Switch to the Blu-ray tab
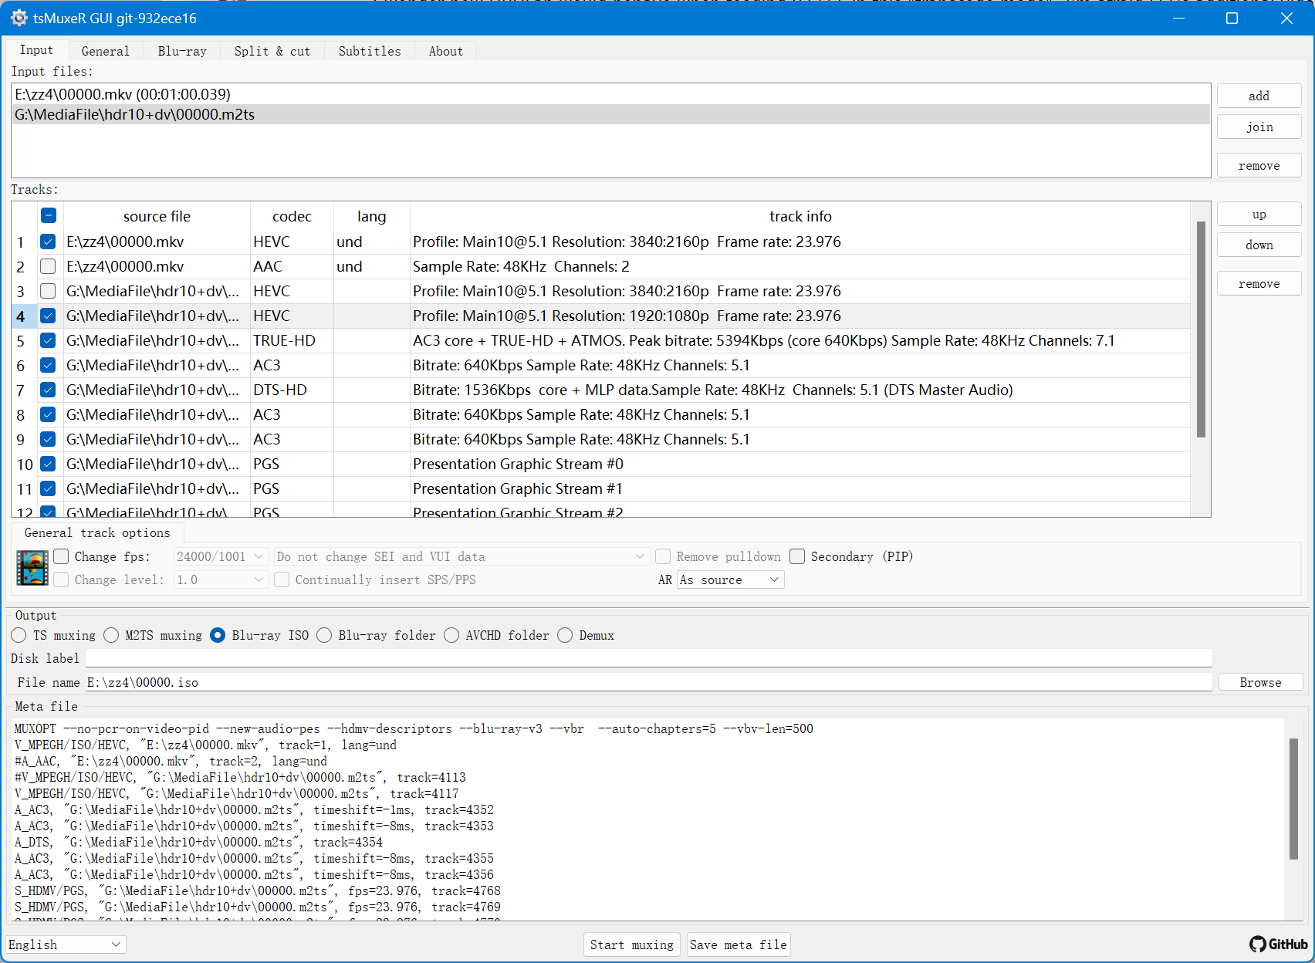This screenshot has width=1315, height=963. point(182,51)
